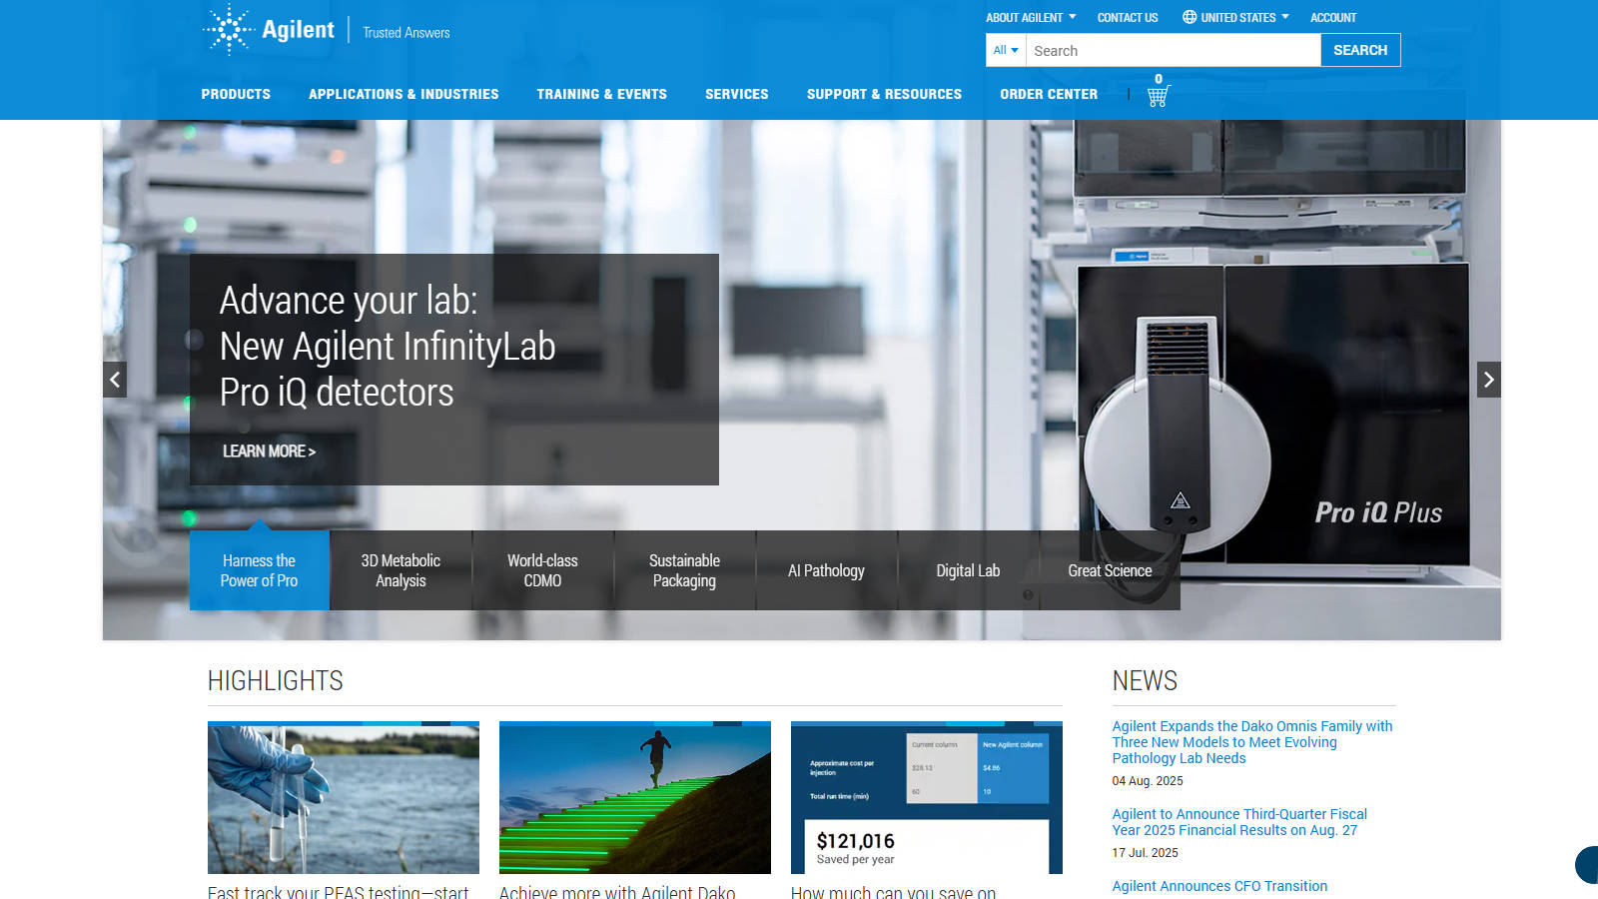This screenshot has height=899, width=1598.
Task: Click the globe icon next to United States
Action: (x=1189, y=17)
